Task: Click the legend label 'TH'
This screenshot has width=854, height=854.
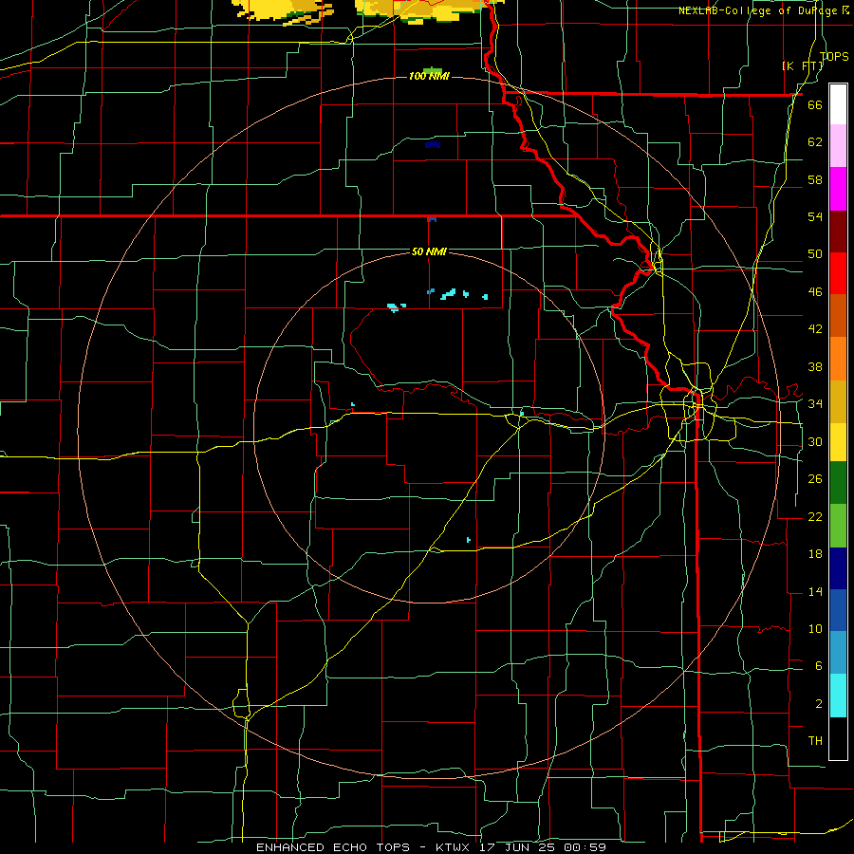Action: [x=815, y=741]
